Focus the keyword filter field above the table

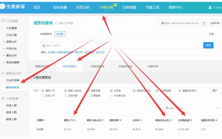click(x=192, y=108)
